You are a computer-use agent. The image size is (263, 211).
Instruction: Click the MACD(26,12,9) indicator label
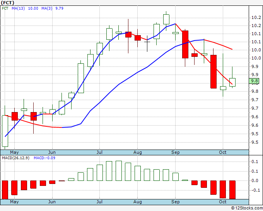coord(15,158)
